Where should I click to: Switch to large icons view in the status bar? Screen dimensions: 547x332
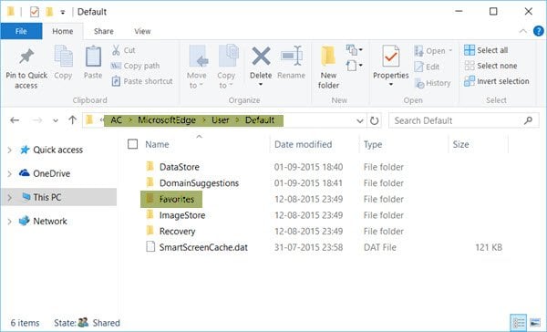point(535,322)
